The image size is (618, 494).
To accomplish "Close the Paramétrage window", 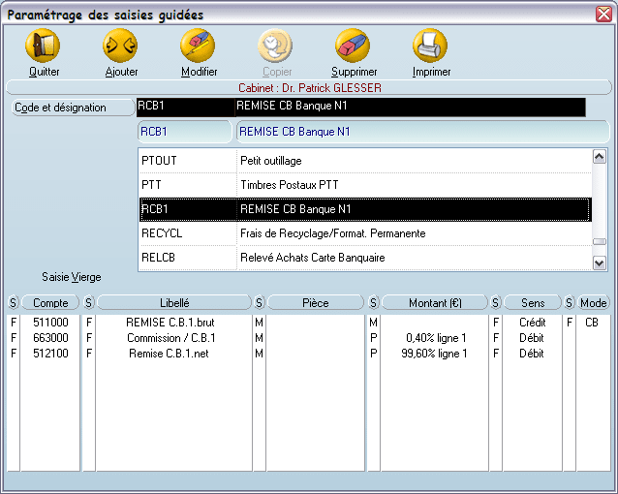I will 603,14.
